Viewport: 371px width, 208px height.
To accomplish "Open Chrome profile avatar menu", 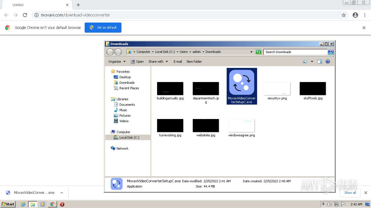I will (x=355, y=15).
